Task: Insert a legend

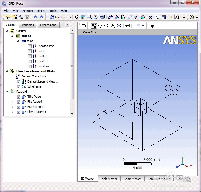Action: tap(123, 17)
